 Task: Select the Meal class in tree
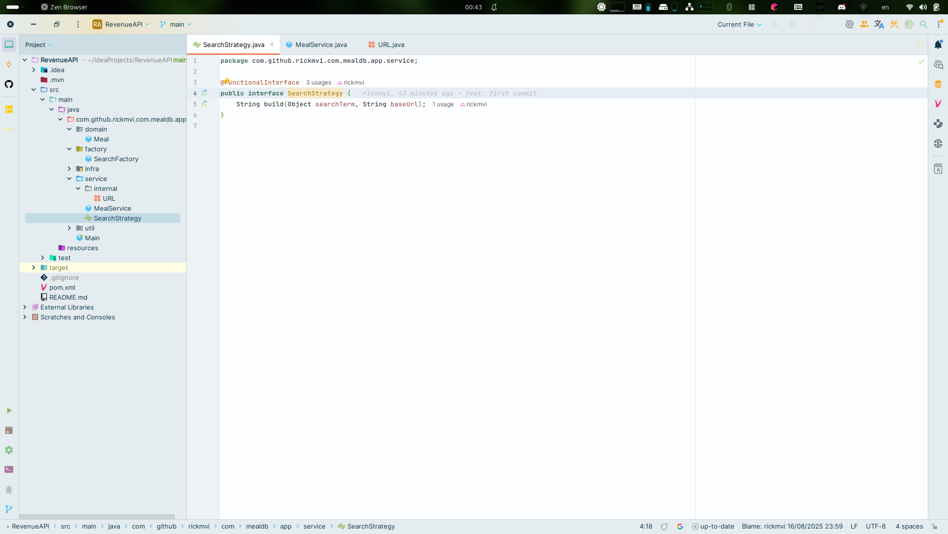click(101, 139)
